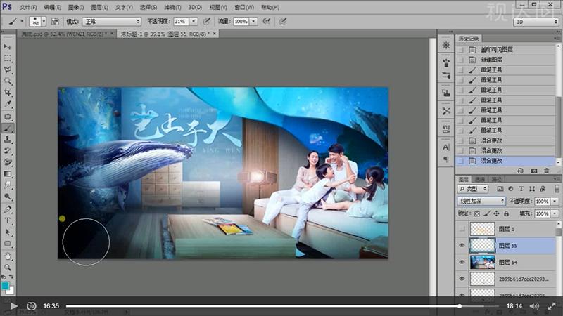The image size is (563, 316).
Task: Select the Pen tool
Action: pos(8,209)
